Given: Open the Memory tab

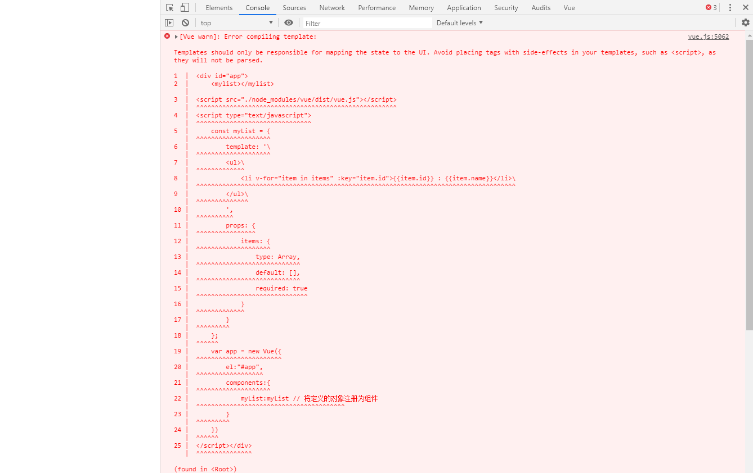Looking at the screenshot, I should tap(422, 8).
